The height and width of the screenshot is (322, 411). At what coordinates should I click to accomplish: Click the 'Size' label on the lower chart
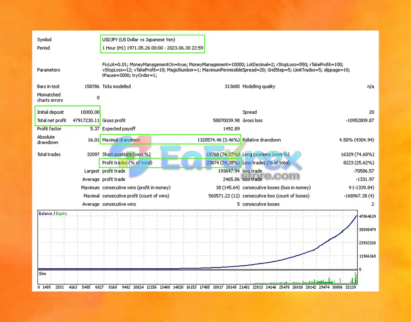(x=42, y=274)
